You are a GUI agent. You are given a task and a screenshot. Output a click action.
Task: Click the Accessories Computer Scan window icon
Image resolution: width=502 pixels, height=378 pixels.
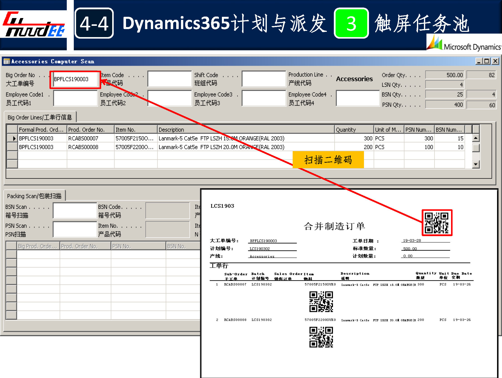[x=7, y=61]
